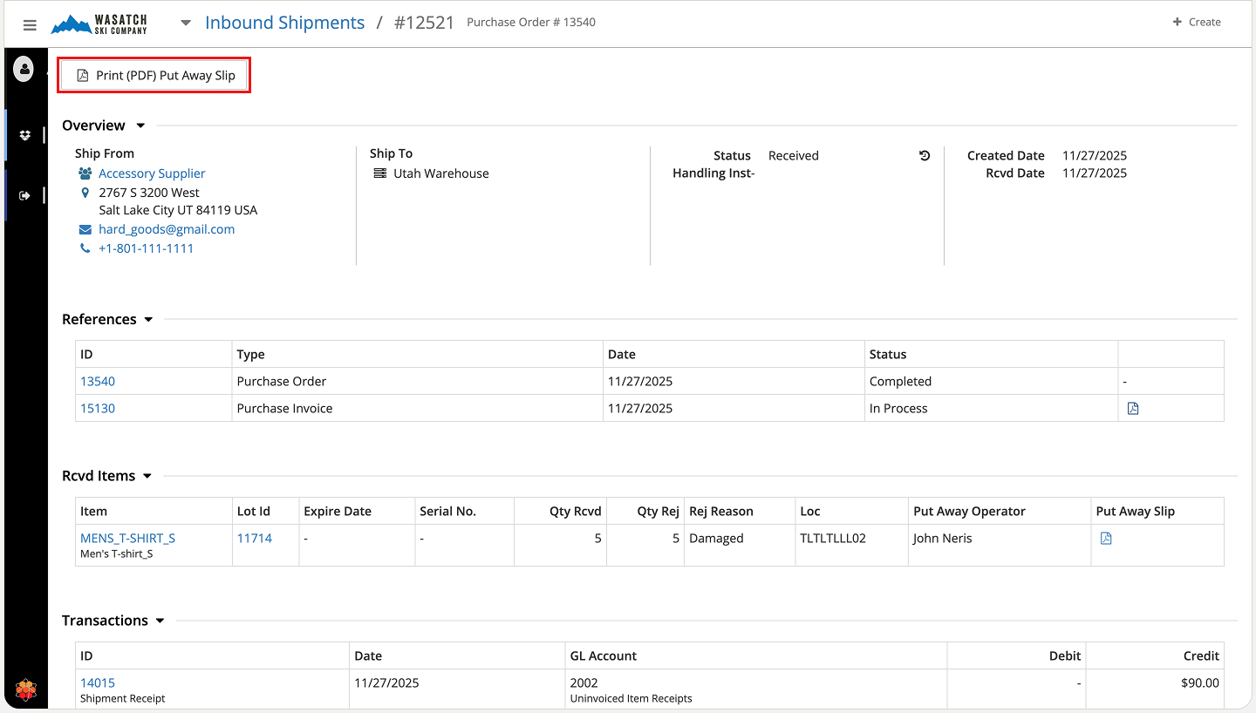Open Purchase Invoice 15130 PDF icon
The width and height of the screenshot is (1256, 713).
click(1133, 408)
